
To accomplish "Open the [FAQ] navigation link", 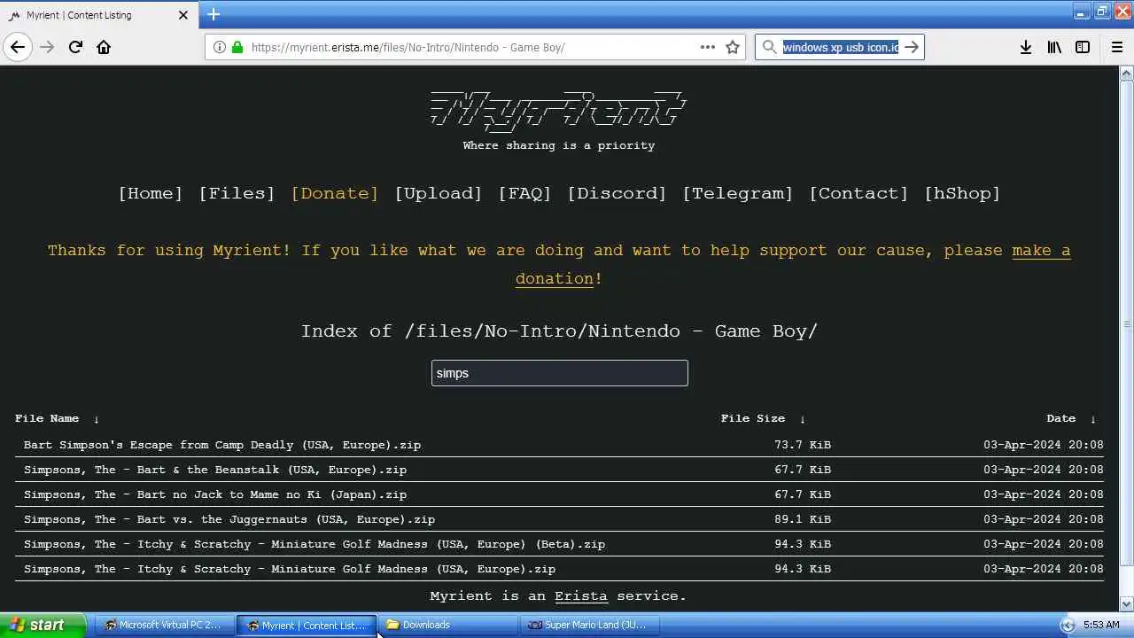I will pyautogui.click(x=524, y=193).
